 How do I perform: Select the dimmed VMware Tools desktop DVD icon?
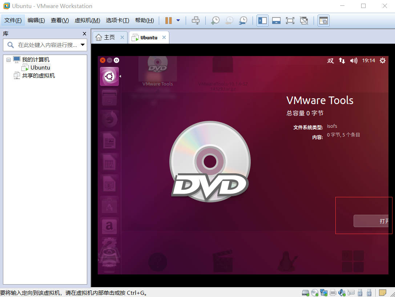(x=158, y=71)
